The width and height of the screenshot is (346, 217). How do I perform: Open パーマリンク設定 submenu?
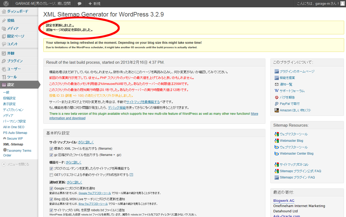point(14,121)
